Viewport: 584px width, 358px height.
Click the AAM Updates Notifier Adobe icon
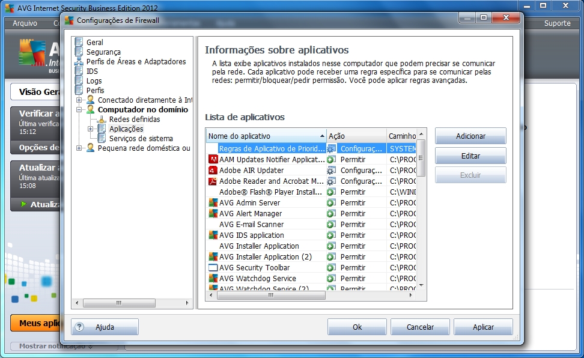[213, 159]
